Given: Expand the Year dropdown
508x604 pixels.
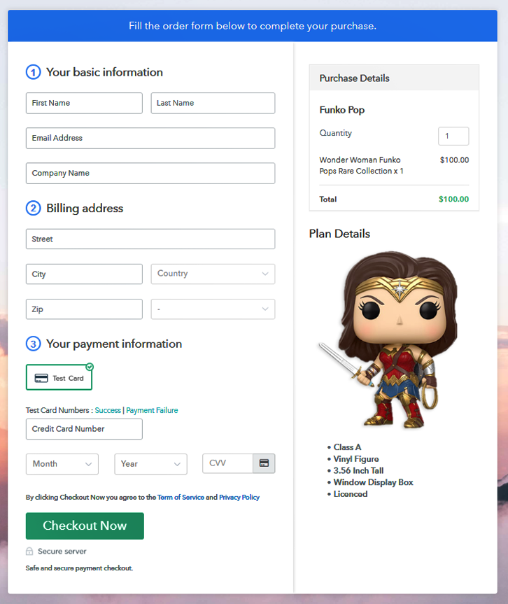Looking at the screenshot, I should pos(150,464).
